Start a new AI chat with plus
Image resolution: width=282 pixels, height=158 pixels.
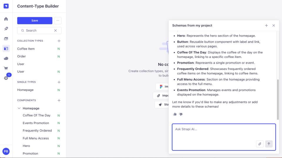pos(266,25)
